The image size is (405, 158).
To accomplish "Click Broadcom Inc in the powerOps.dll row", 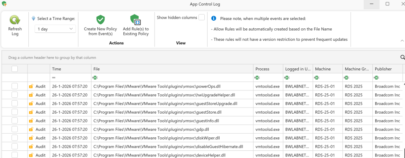I will [x=387, y=86].
